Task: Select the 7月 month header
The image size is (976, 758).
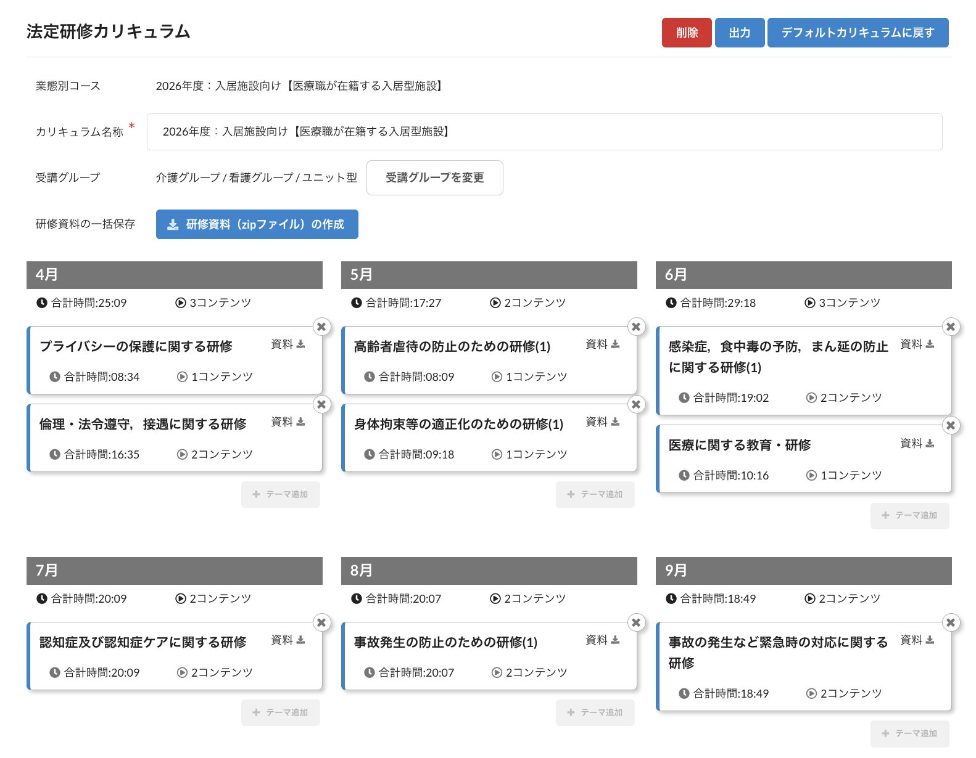Action: pyautogui.click(x=175, y=571)
